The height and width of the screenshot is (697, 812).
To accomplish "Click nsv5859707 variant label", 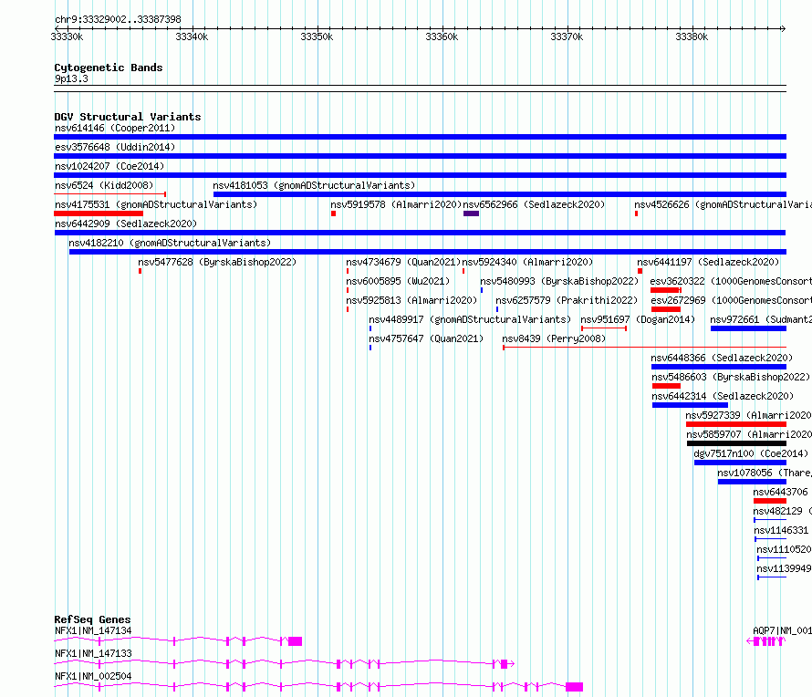I will (x=749, y=434).
